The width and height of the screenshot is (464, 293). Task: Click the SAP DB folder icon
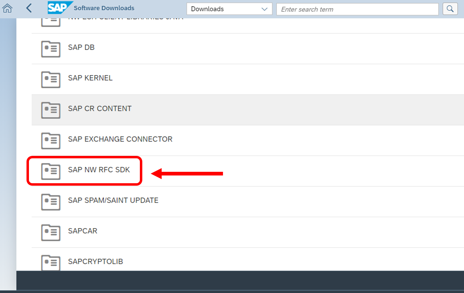[x=51, y=49]
